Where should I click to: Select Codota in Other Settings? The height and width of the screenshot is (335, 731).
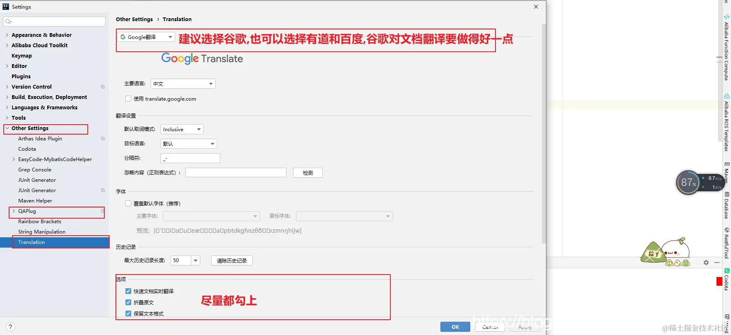click(27, 149)
